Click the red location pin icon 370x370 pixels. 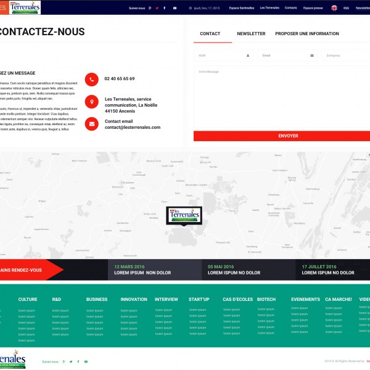(x=92, y=102)
